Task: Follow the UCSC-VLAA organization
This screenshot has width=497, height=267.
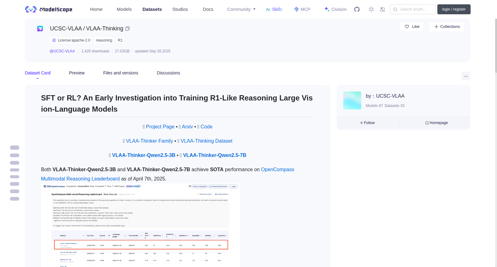Action: tap(367, 123)
